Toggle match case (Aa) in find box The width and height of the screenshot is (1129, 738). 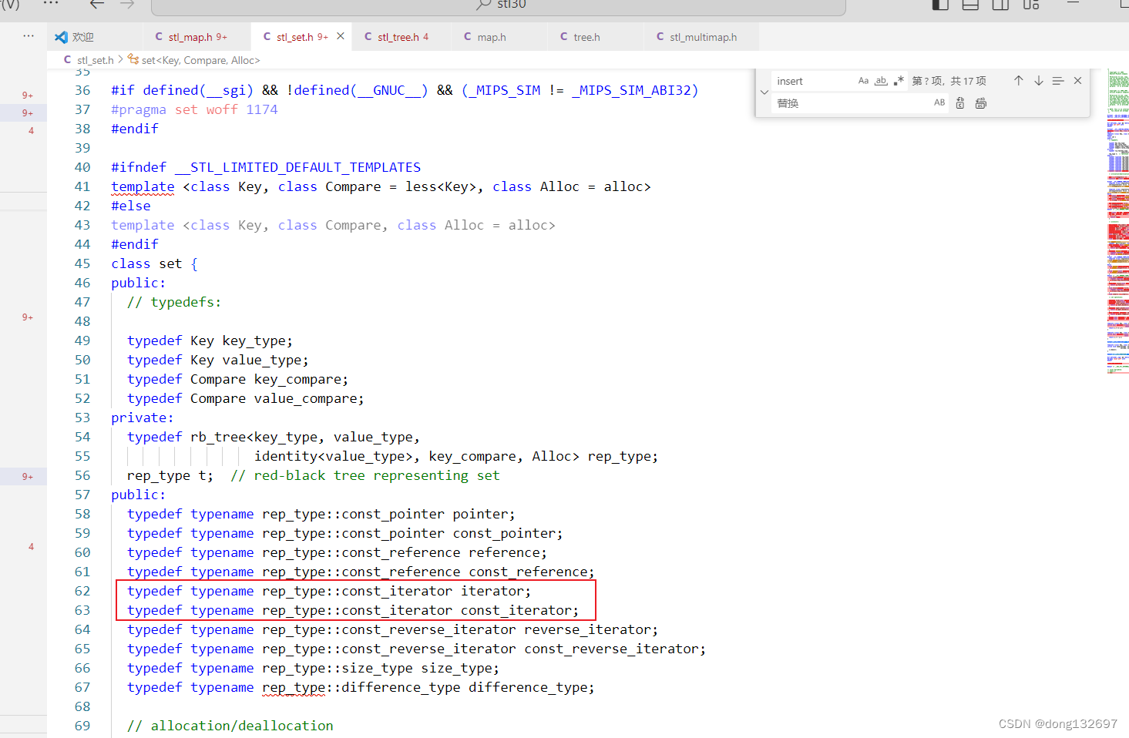click(863, 81)
